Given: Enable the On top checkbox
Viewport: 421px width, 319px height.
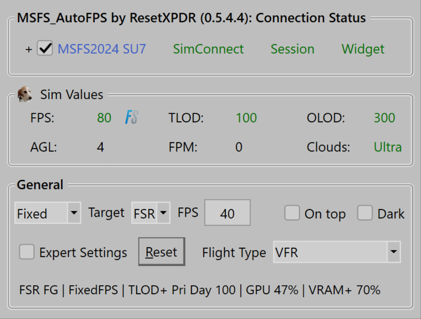Looking at the screenshot, I should 292,213.
